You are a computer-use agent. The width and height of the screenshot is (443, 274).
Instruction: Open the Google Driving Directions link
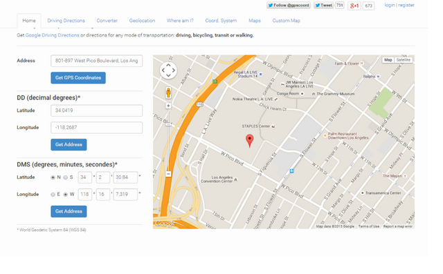pyautogui.click(x=53, y=35)
